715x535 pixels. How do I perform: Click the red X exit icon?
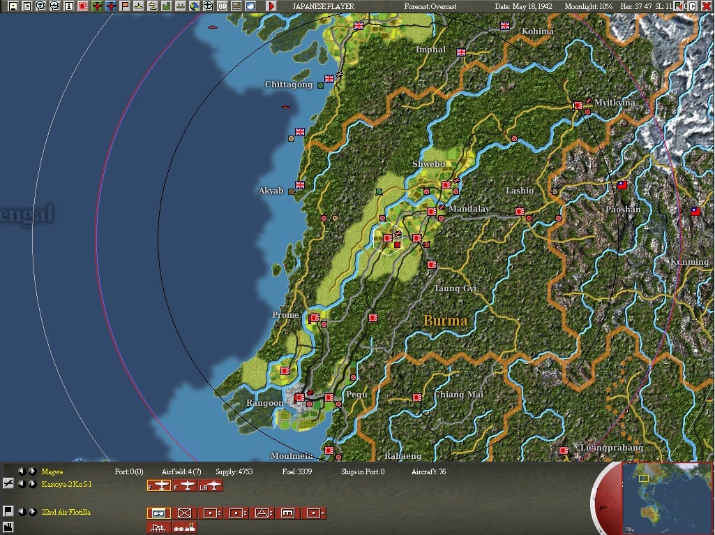point(706,6)
